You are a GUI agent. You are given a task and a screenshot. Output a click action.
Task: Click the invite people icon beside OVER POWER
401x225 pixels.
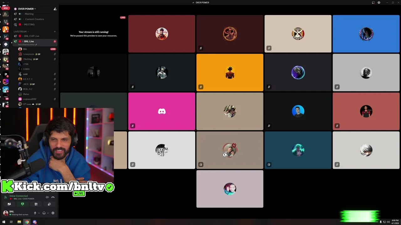(55, 9)
